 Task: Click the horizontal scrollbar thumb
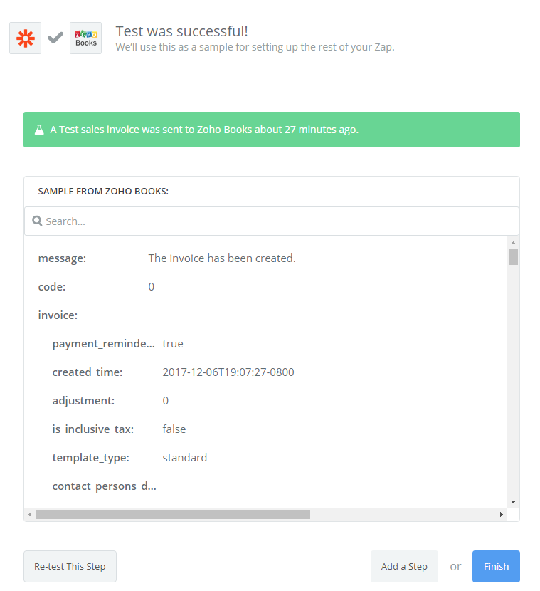tap(173, 515)
